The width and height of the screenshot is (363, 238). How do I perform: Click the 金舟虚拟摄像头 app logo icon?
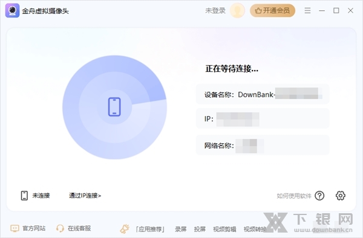point(12,11)
